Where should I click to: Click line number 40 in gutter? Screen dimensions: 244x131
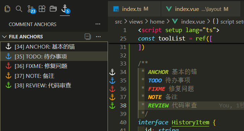123,123
